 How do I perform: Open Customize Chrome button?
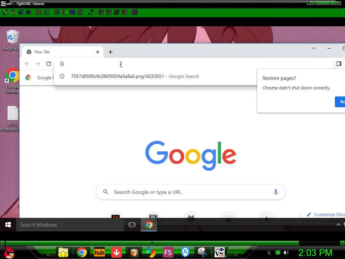pyautogui.click(x=323, y=214)
